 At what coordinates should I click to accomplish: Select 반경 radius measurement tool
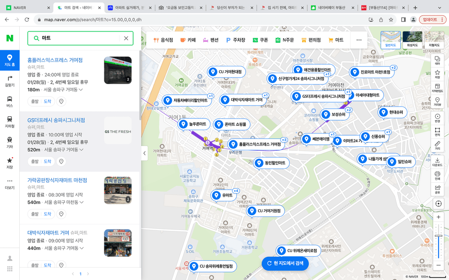tap(437, 118)
